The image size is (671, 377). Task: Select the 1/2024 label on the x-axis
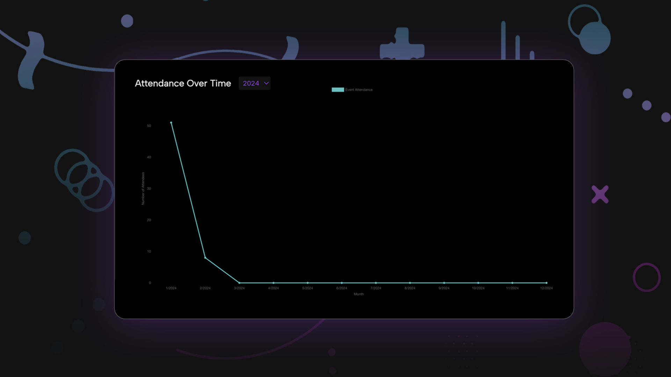coord(171,288)
